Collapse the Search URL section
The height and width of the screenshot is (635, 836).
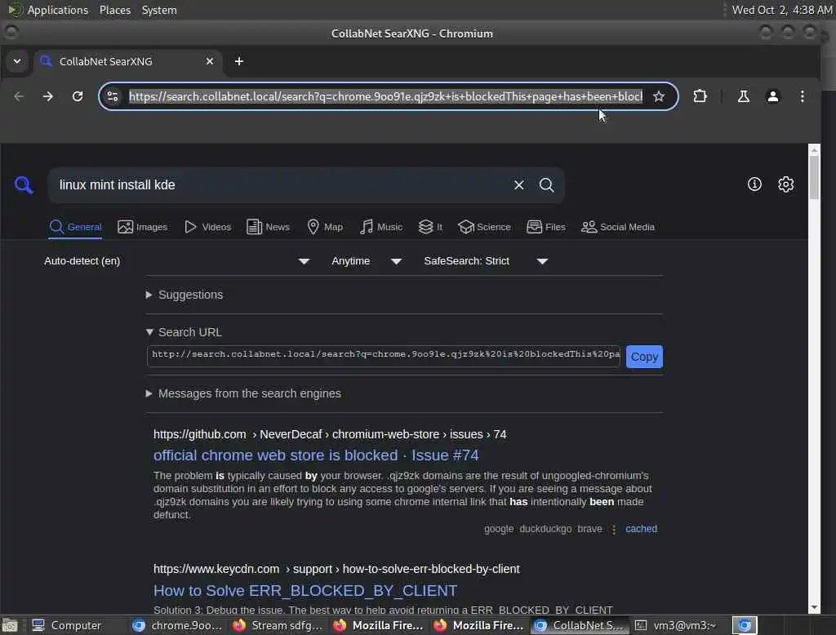(184, 332)
